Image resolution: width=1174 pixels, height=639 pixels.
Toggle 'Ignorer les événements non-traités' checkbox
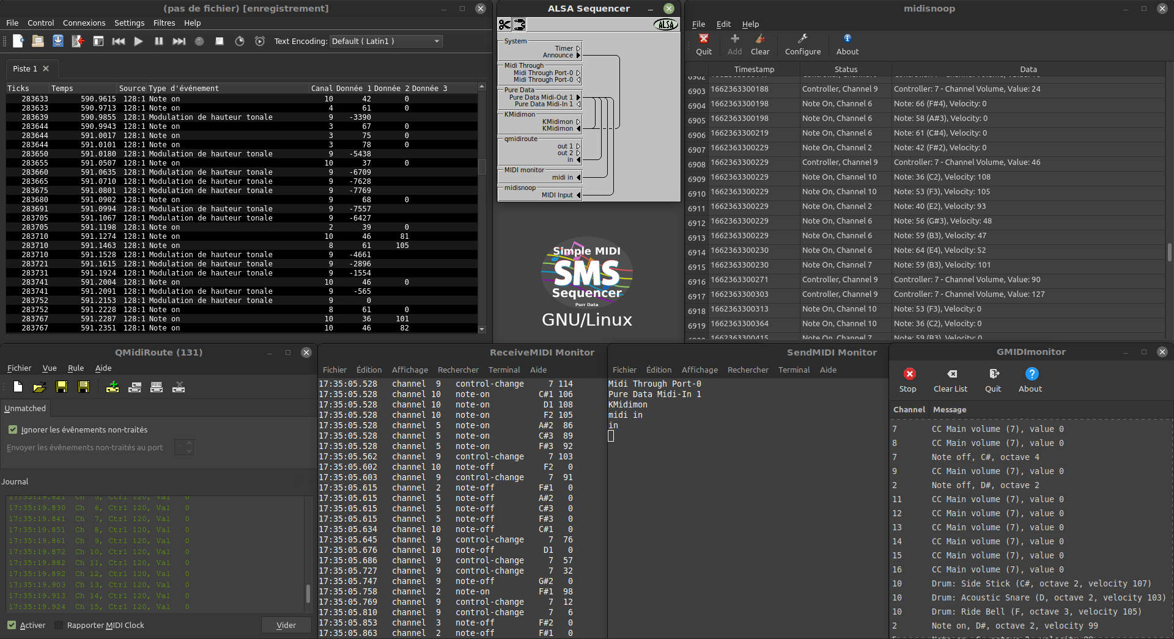tap(13, 429)
